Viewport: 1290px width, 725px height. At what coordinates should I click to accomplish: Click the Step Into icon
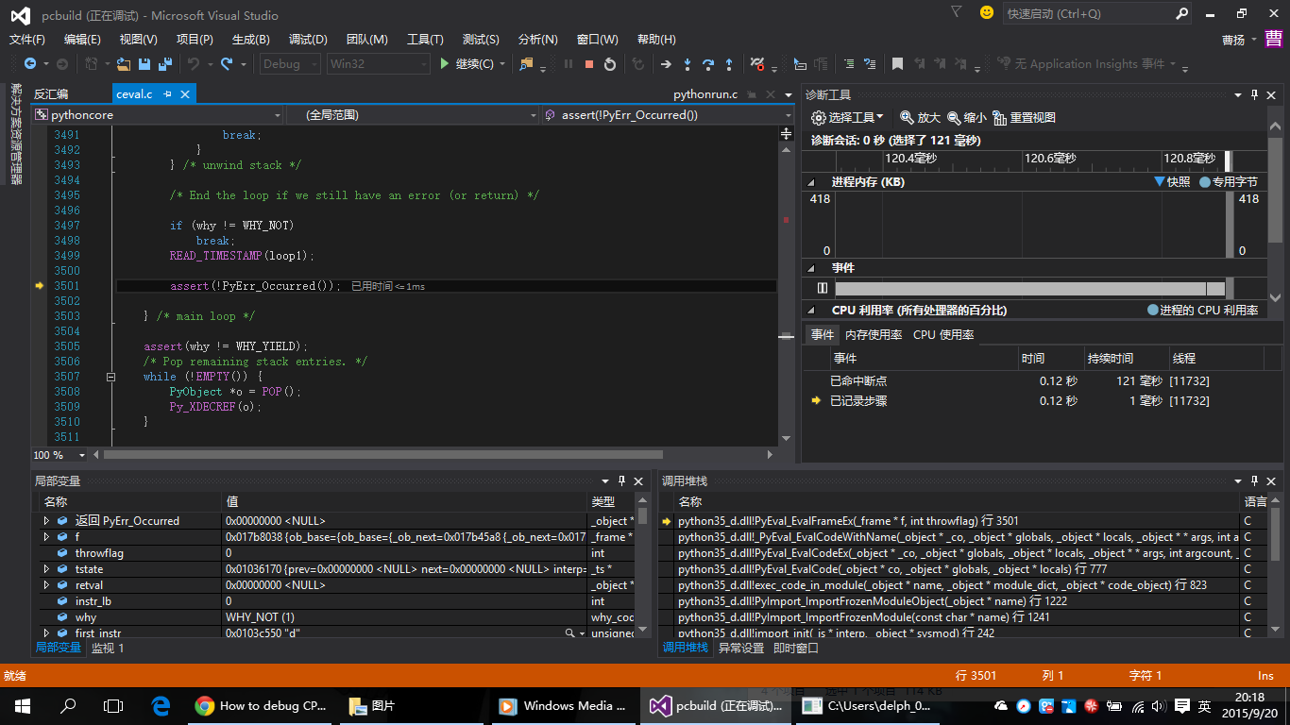pyautogui.click(x=687, y=64)
